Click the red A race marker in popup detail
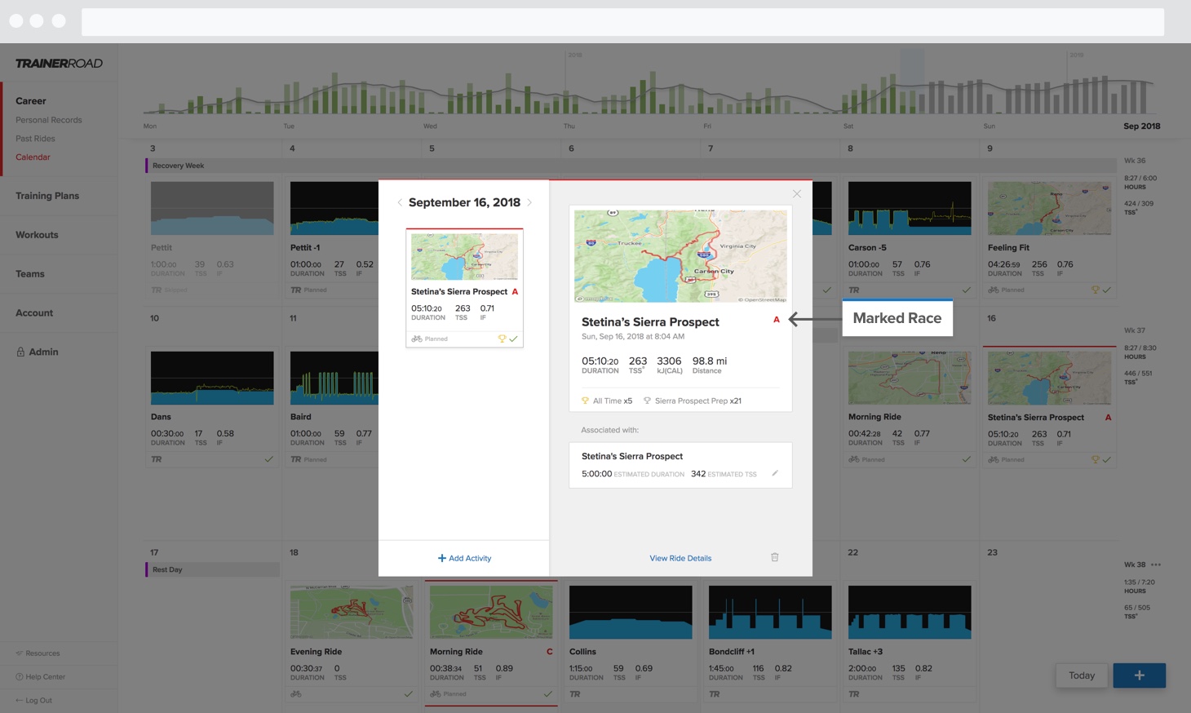1191x713 pixels. tap(777, 320)
